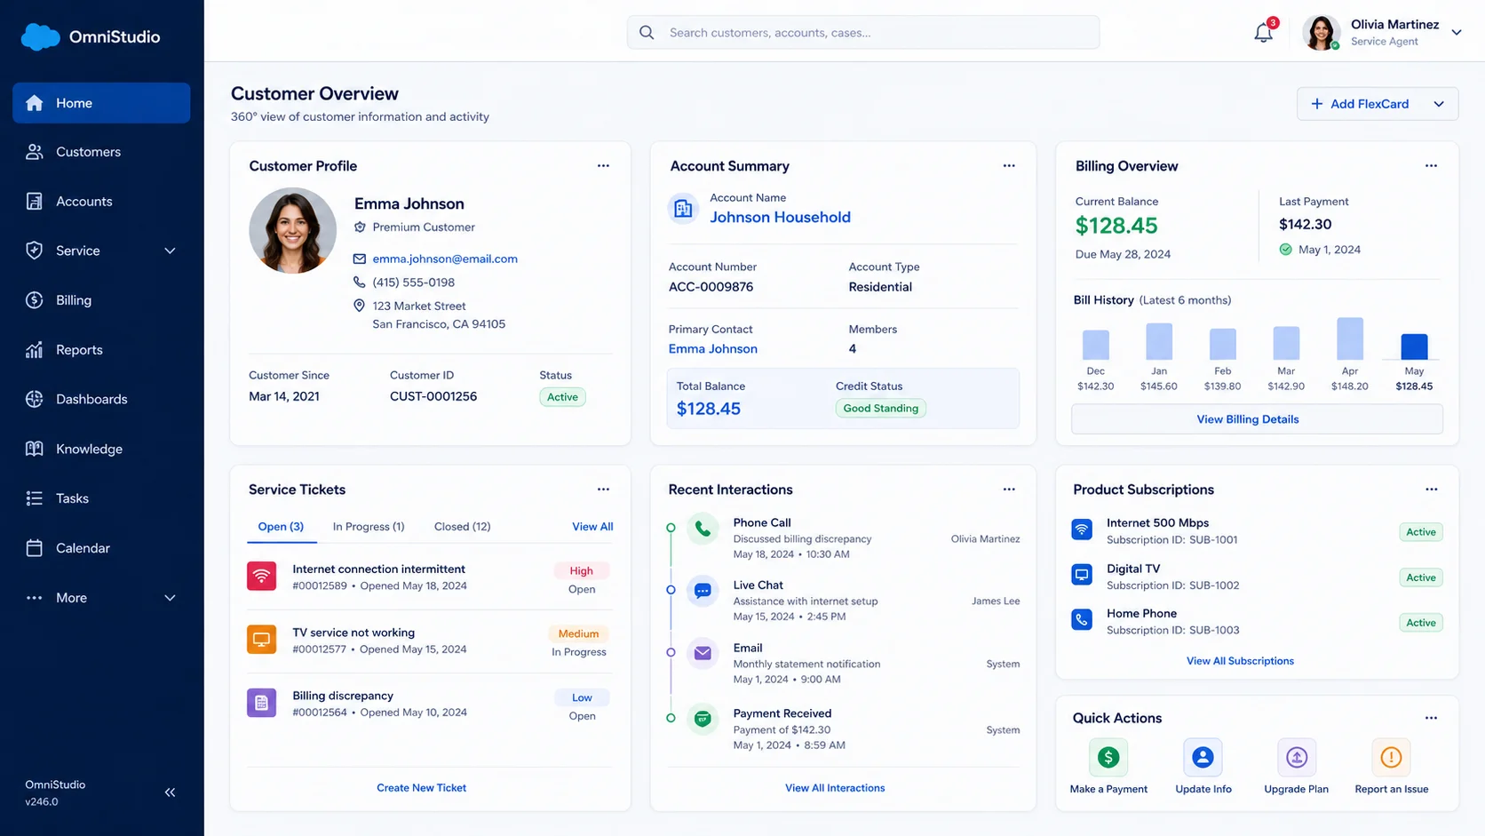This screenshot has width=1485, height=836.
Task: Open Reports in the sidebar
Action: tap(101, 350)
